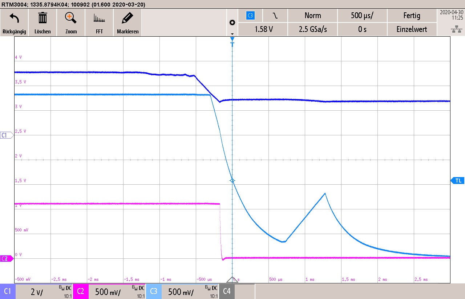The height and width of the screenshot is (299, 465).
Task: Click the C3 BW DC 10:1 coupling info
Action: [211, 291]
